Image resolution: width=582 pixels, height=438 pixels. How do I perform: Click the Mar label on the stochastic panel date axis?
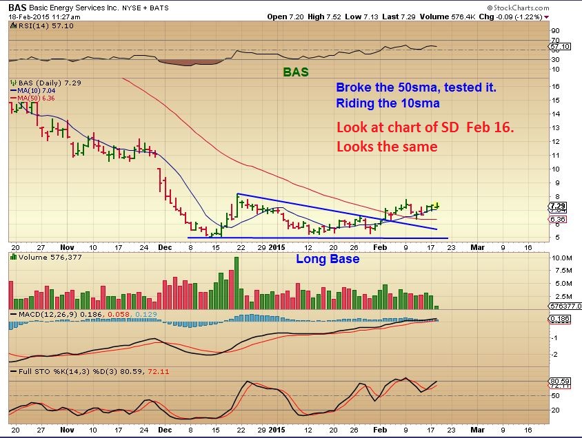point(478,430)
